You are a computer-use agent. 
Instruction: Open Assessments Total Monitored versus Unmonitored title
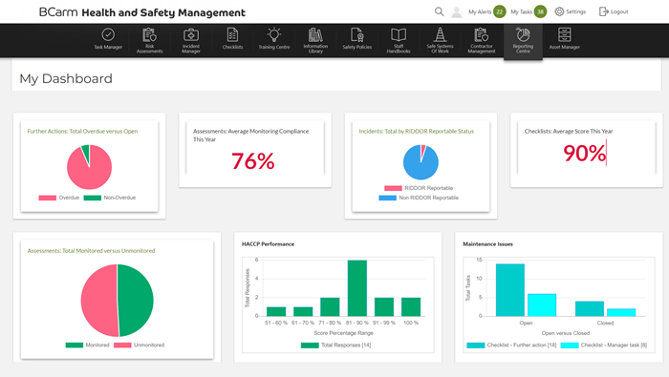(91, 251)
